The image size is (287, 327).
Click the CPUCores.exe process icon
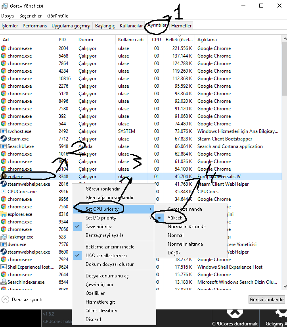point(3,191)
